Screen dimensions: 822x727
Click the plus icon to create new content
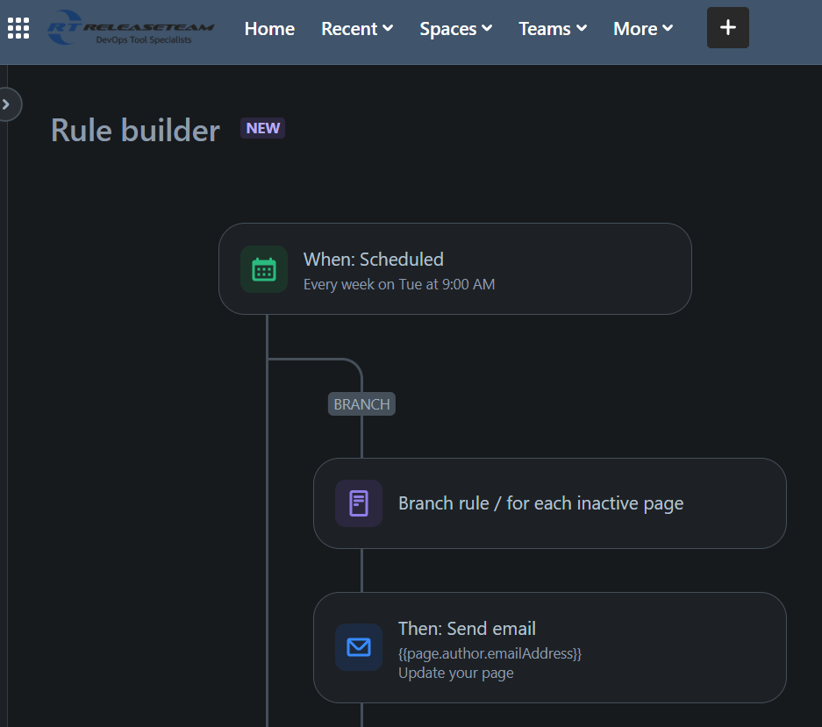tap(727, 28)
